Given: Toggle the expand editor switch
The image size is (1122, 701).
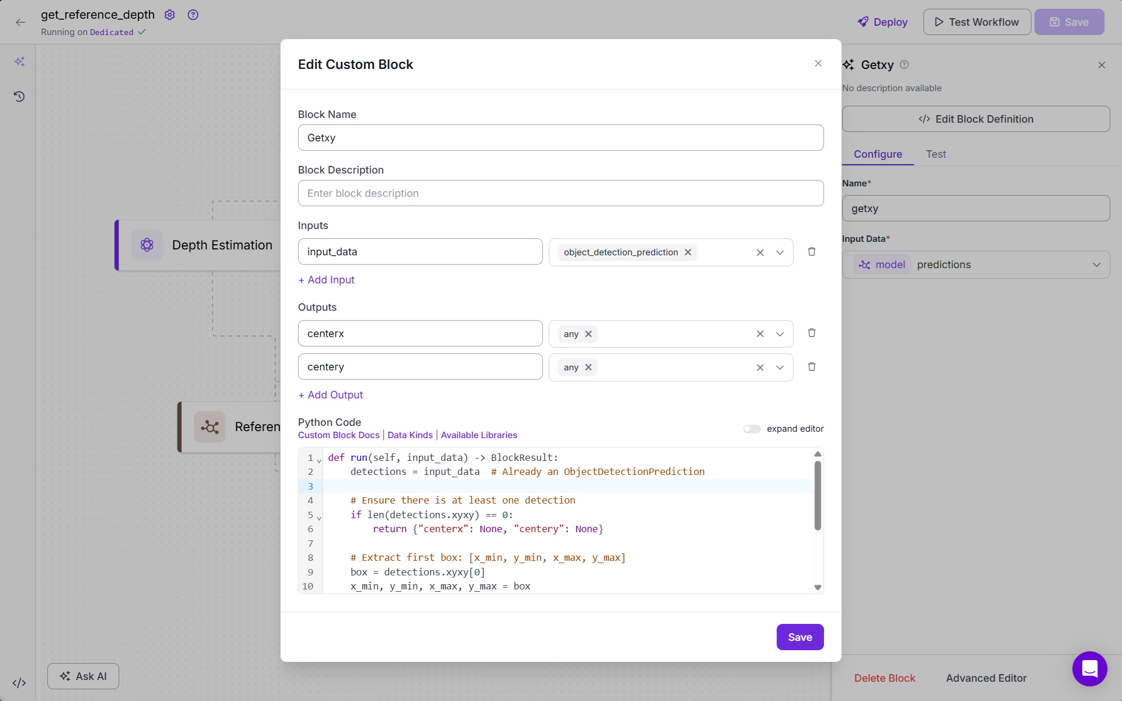Looking at the screenshot, I should (x=752, y=429).
